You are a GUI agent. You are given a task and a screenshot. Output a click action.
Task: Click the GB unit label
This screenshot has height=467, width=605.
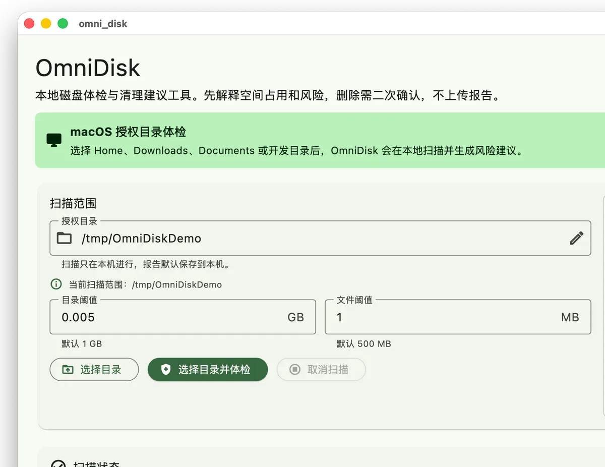[x=296, y=317]
